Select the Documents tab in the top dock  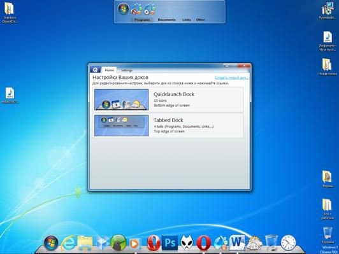[x=166, y=20]
